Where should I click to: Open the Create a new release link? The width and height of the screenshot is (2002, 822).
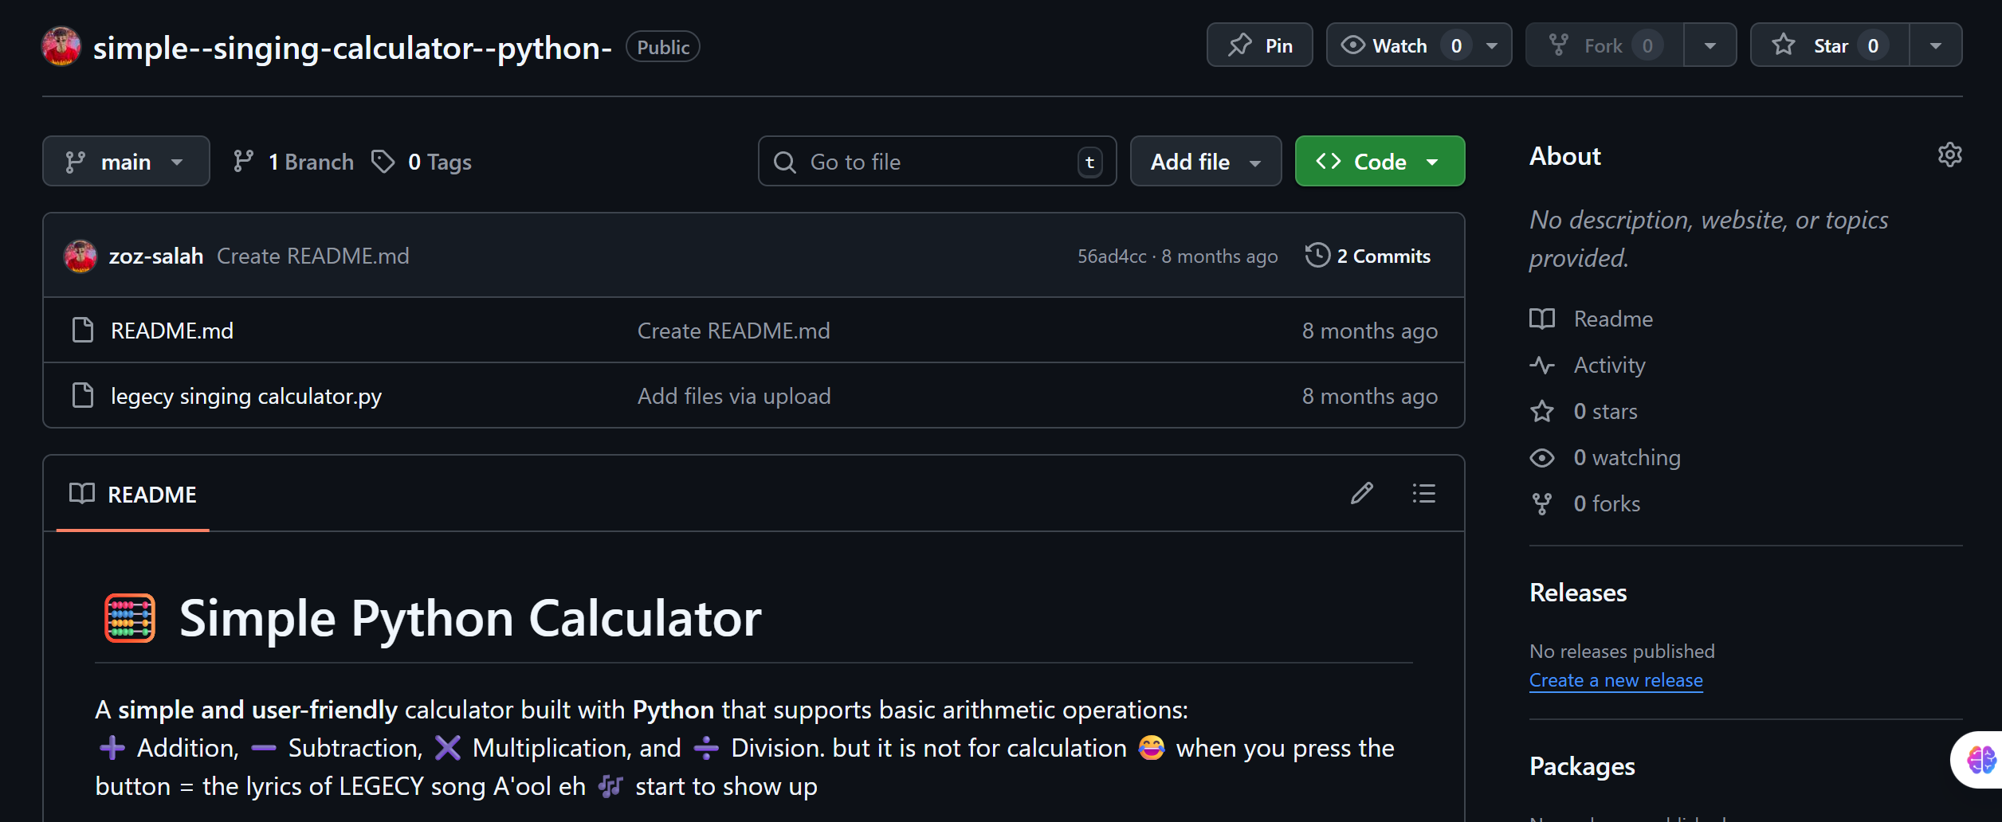1615,680
